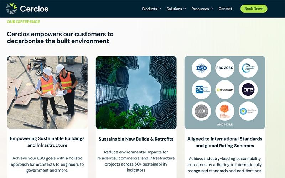
Task: Expand the Products dropdown chevron
Action: click(x=160, y=9)
